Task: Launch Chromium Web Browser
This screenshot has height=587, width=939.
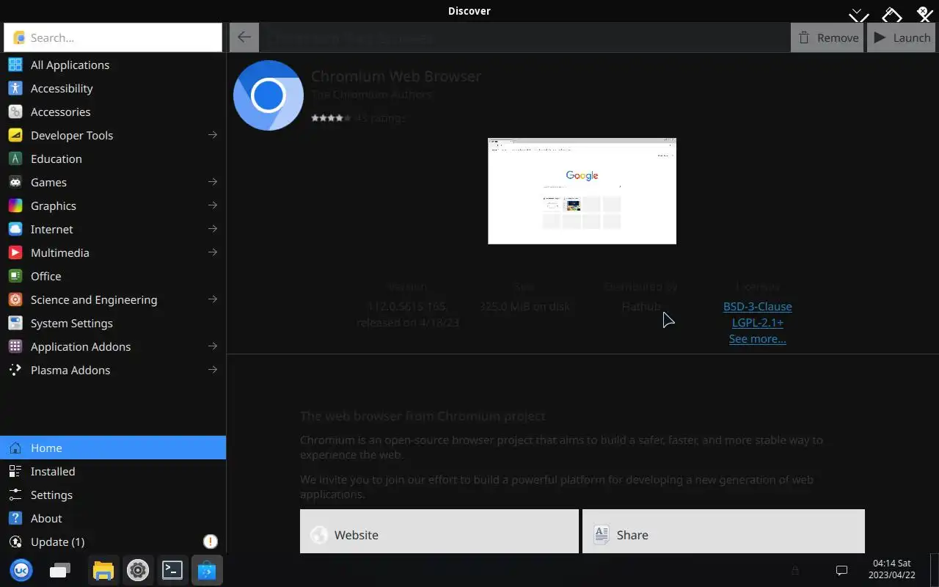Action: [x=902, y=37]
